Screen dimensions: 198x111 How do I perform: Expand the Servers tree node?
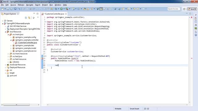pyautogui.click(x=3, y=21)
